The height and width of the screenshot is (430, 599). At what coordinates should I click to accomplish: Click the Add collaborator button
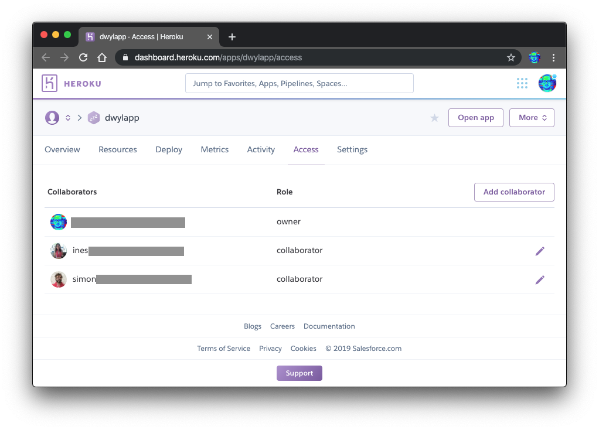click(x=514, y=192)
